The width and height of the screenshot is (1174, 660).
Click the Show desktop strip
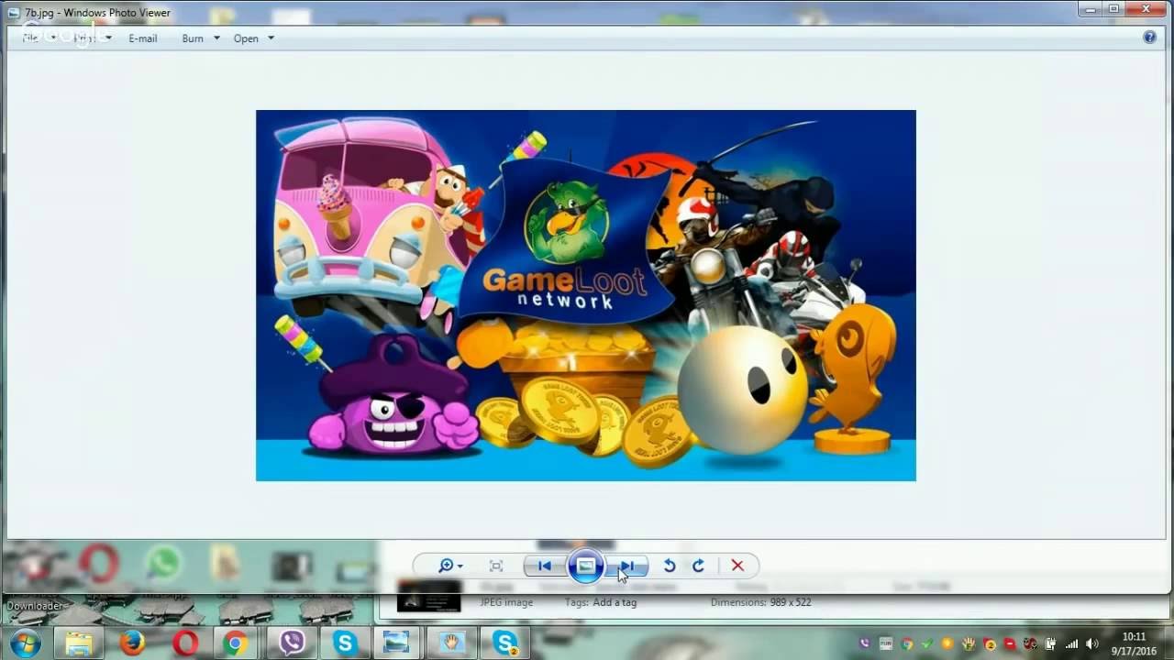coord(1168,643)
